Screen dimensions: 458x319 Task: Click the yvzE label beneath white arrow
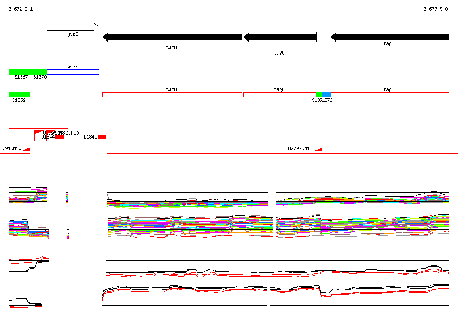tap(72, 34)
